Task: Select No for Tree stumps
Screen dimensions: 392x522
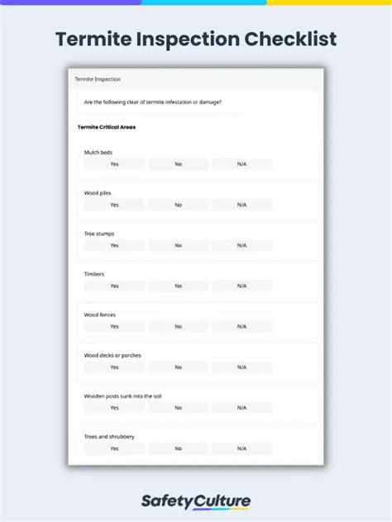Action: 179,245
